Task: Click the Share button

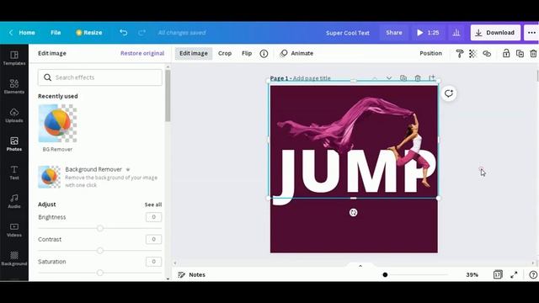Action: (x=394, y=33)
